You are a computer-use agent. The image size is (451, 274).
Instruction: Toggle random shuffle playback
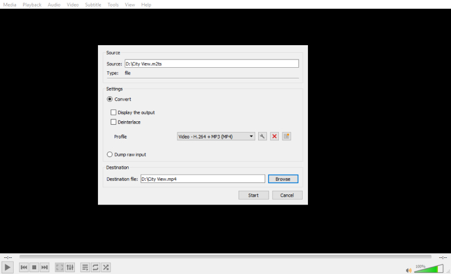[x=106, y=267]
